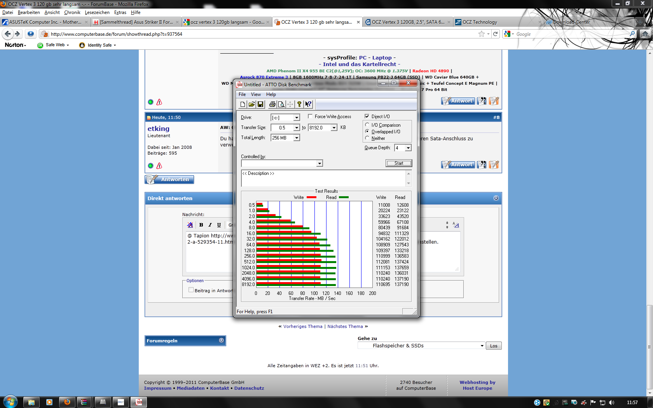Click the quick reply icon in post #8

click(x=494, y=165)
